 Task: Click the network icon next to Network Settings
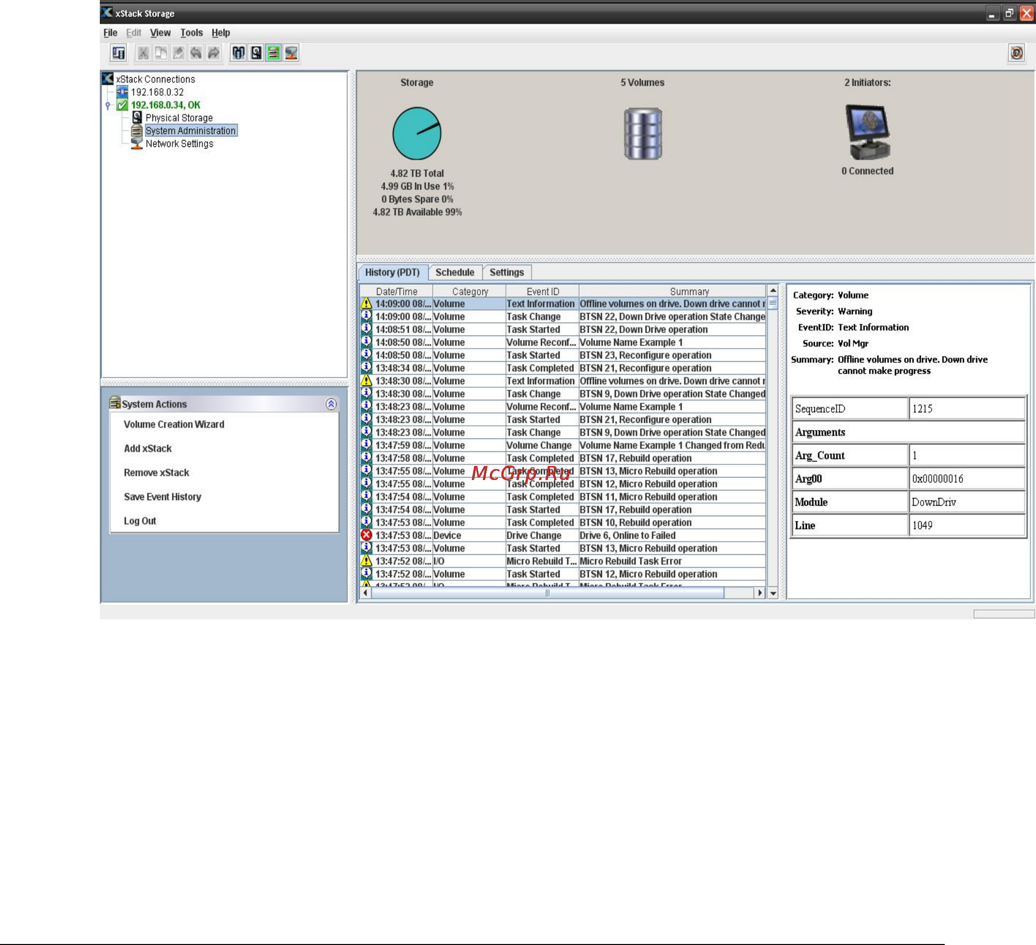pos(137,143)
